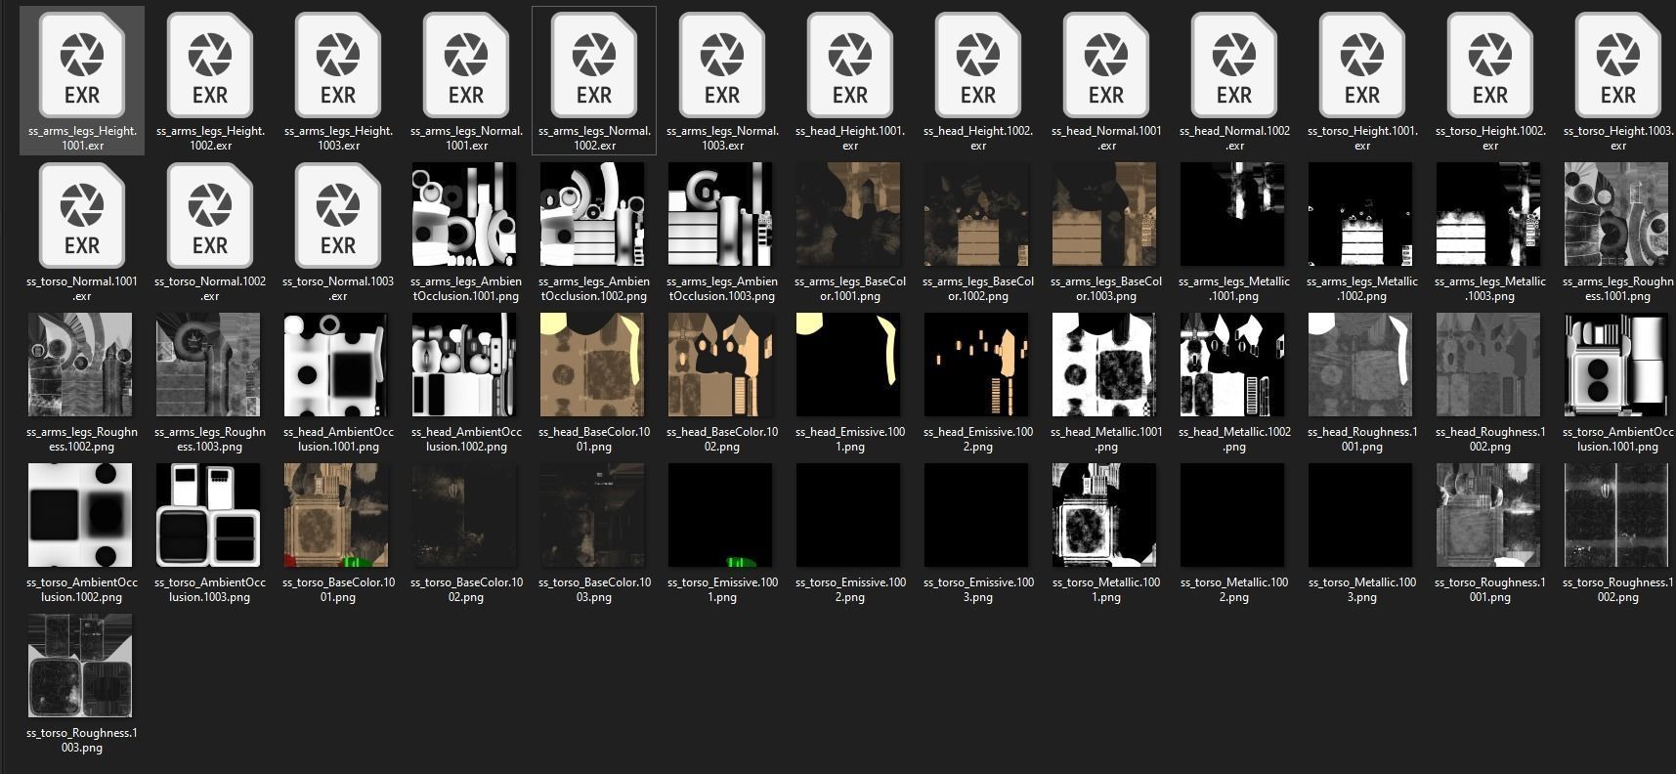The width and height of the screenshot is (1676, 774).
Task: Select ss_torso_Emissive.1001.png thumbnail
Action: tap(720, 515)
